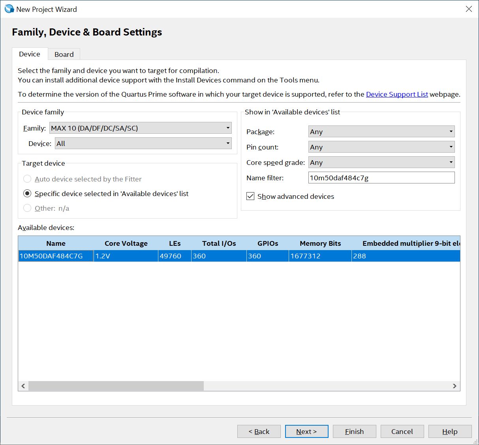Expand the Device dropdown set to All
This screenshot has width=479, height=445.
pos(143,144)
